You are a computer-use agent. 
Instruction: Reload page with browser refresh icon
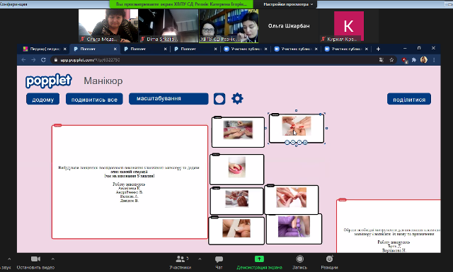43,60
